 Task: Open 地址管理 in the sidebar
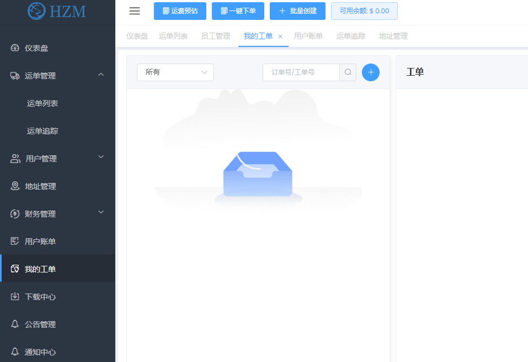(x=40, y=186)
